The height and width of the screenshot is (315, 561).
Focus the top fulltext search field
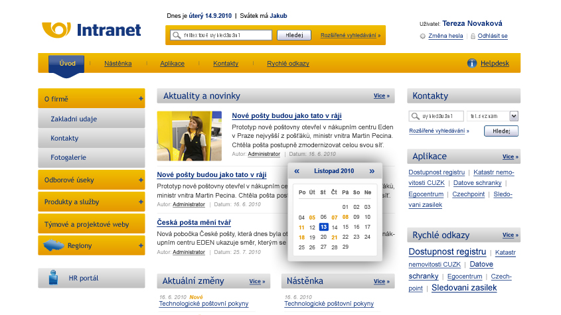(221, 35)
